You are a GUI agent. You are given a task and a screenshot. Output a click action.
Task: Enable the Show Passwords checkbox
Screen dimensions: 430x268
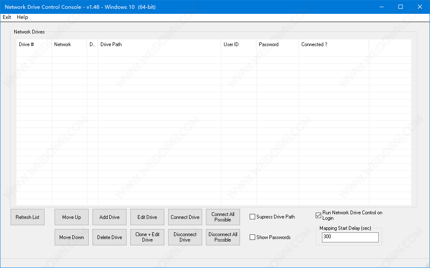tap(252, 237)
